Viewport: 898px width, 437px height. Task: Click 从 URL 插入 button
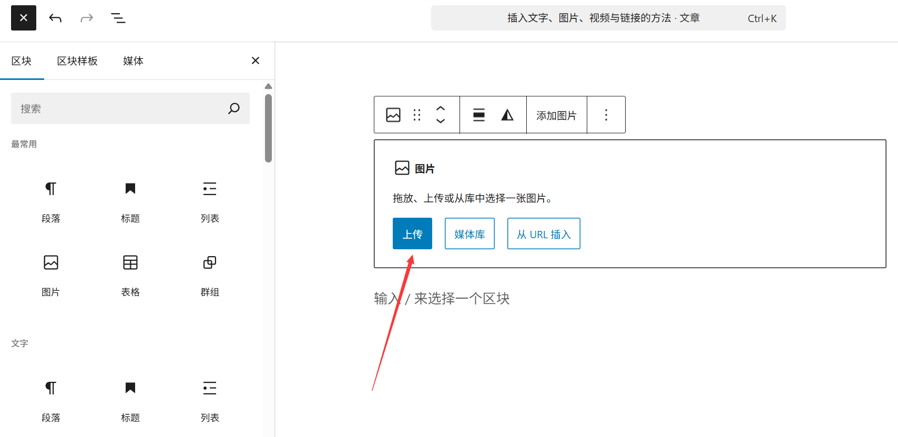(544, 233)
